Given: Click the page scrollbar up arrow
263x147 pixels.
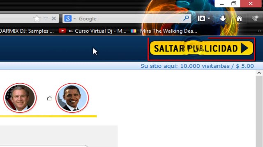Looking at the screenshot, I should pos(259,73).
